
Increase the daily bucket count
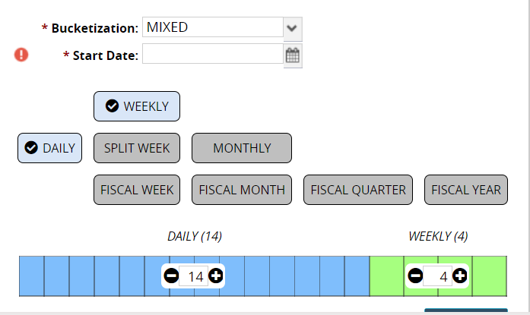tap(216, 276)
